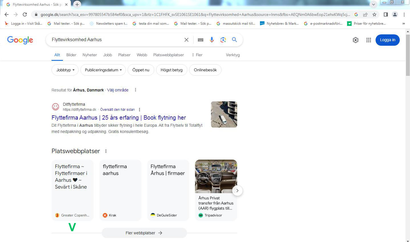Open the DeGuleSider Flyttefirma Århus card
Viewport: 410px width, 242px height.
click(168, 190)
